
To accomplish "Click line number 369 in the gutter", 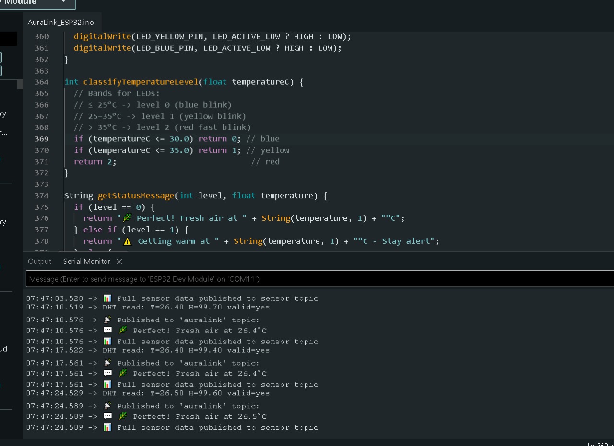I will click(x=42, y=139).
